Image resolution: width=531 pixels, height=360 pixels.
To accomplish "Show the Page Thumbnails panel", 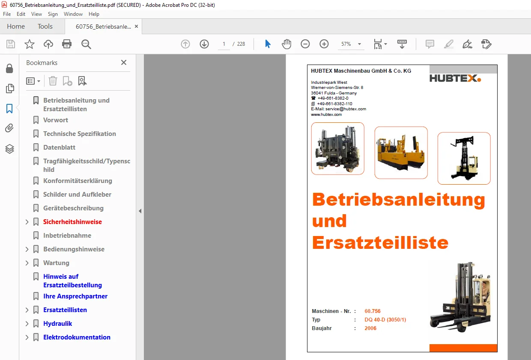I will pyautogui.click(x=9, y=89).
